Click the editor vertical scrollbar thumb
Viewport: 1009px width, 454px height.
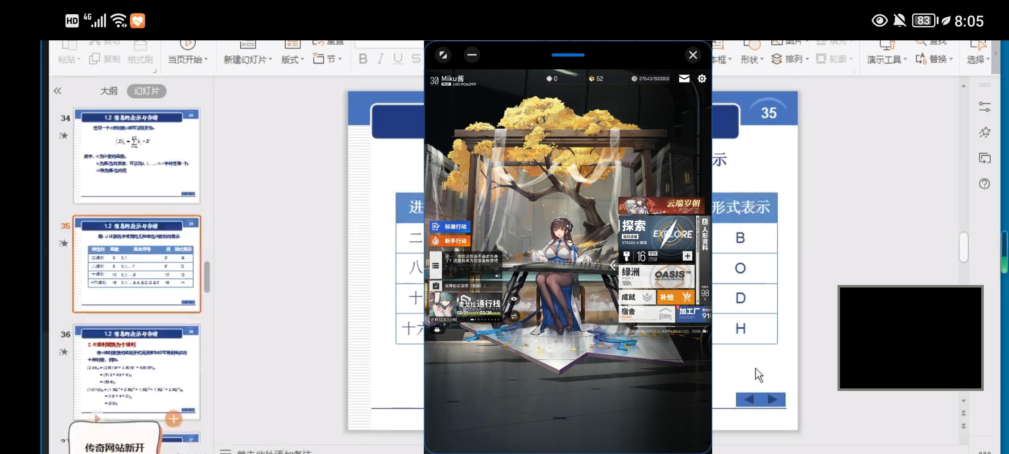pos(964,247)
